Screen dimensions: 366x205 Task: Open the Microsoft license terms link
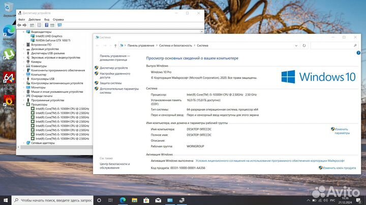(x=270, y=160)
